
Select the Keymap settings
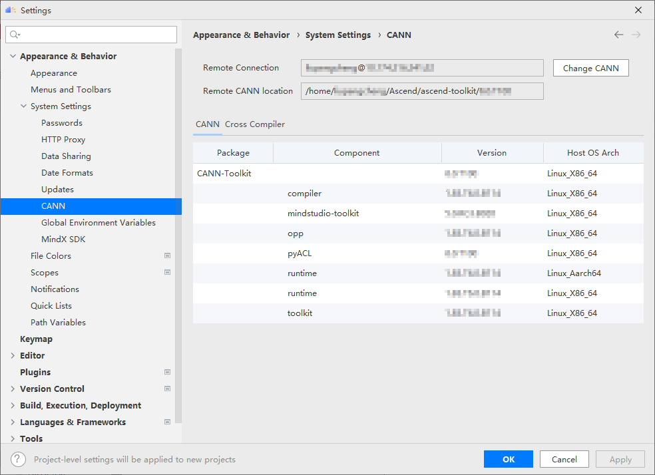(36, 339)
